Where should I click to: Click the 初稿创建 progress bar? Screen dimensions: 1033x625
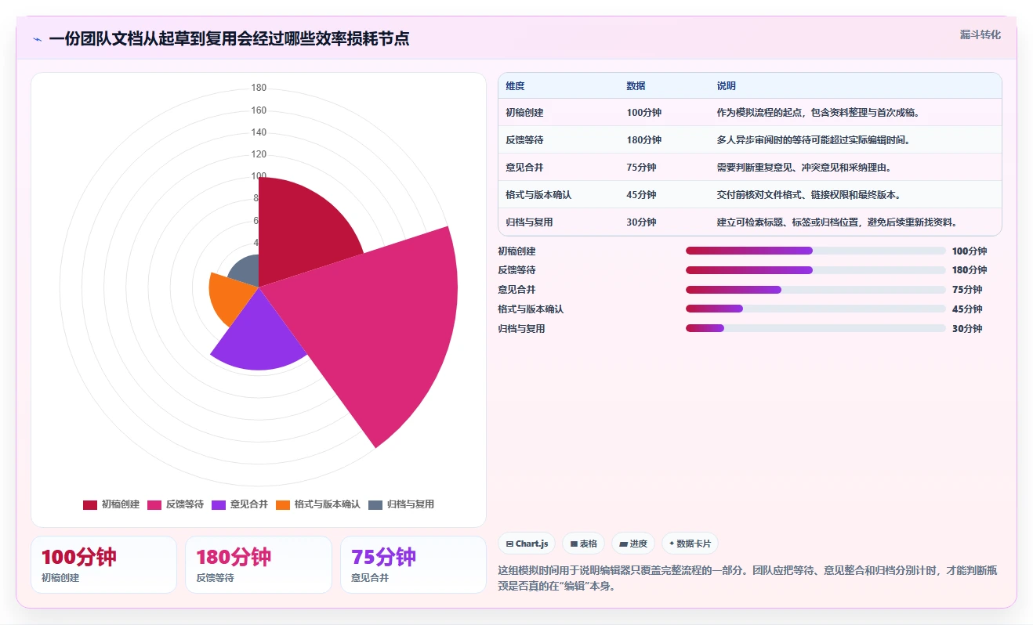[x=815, y=251]
